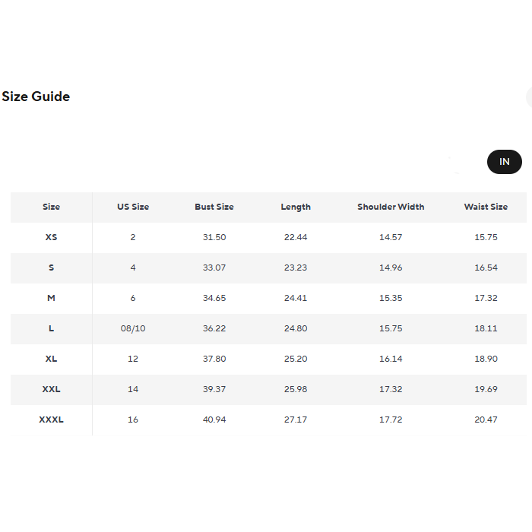
Task: Click the 16.14 shoulder width value
Action: click(x=391, y=359)
